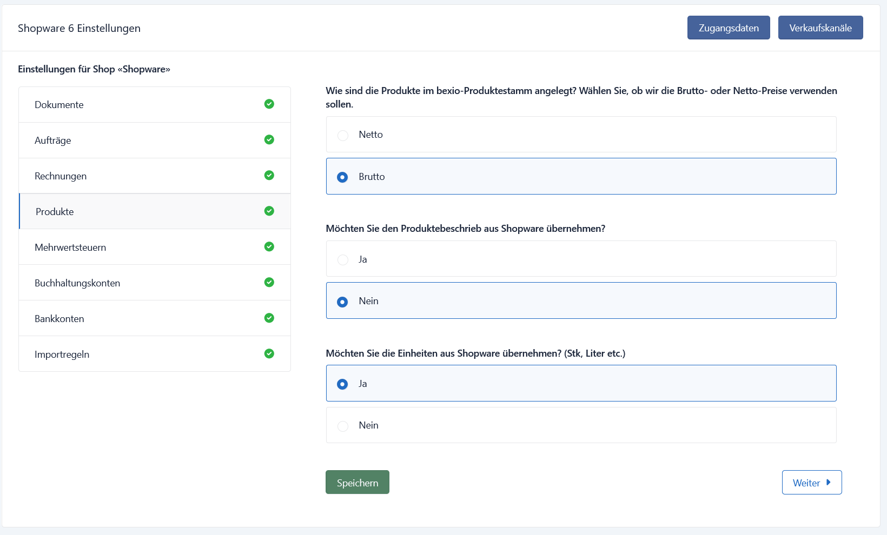Open the Importregeln section
Image resolution: width=887 pixels, height=535 pixels.
coord(155,354)
